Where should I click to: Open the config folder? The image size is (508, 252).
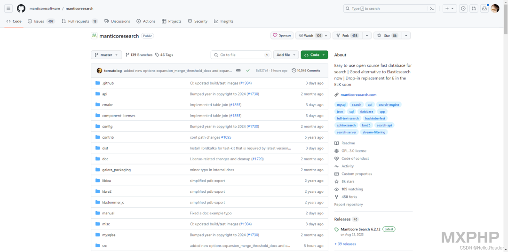coord(107,126)
